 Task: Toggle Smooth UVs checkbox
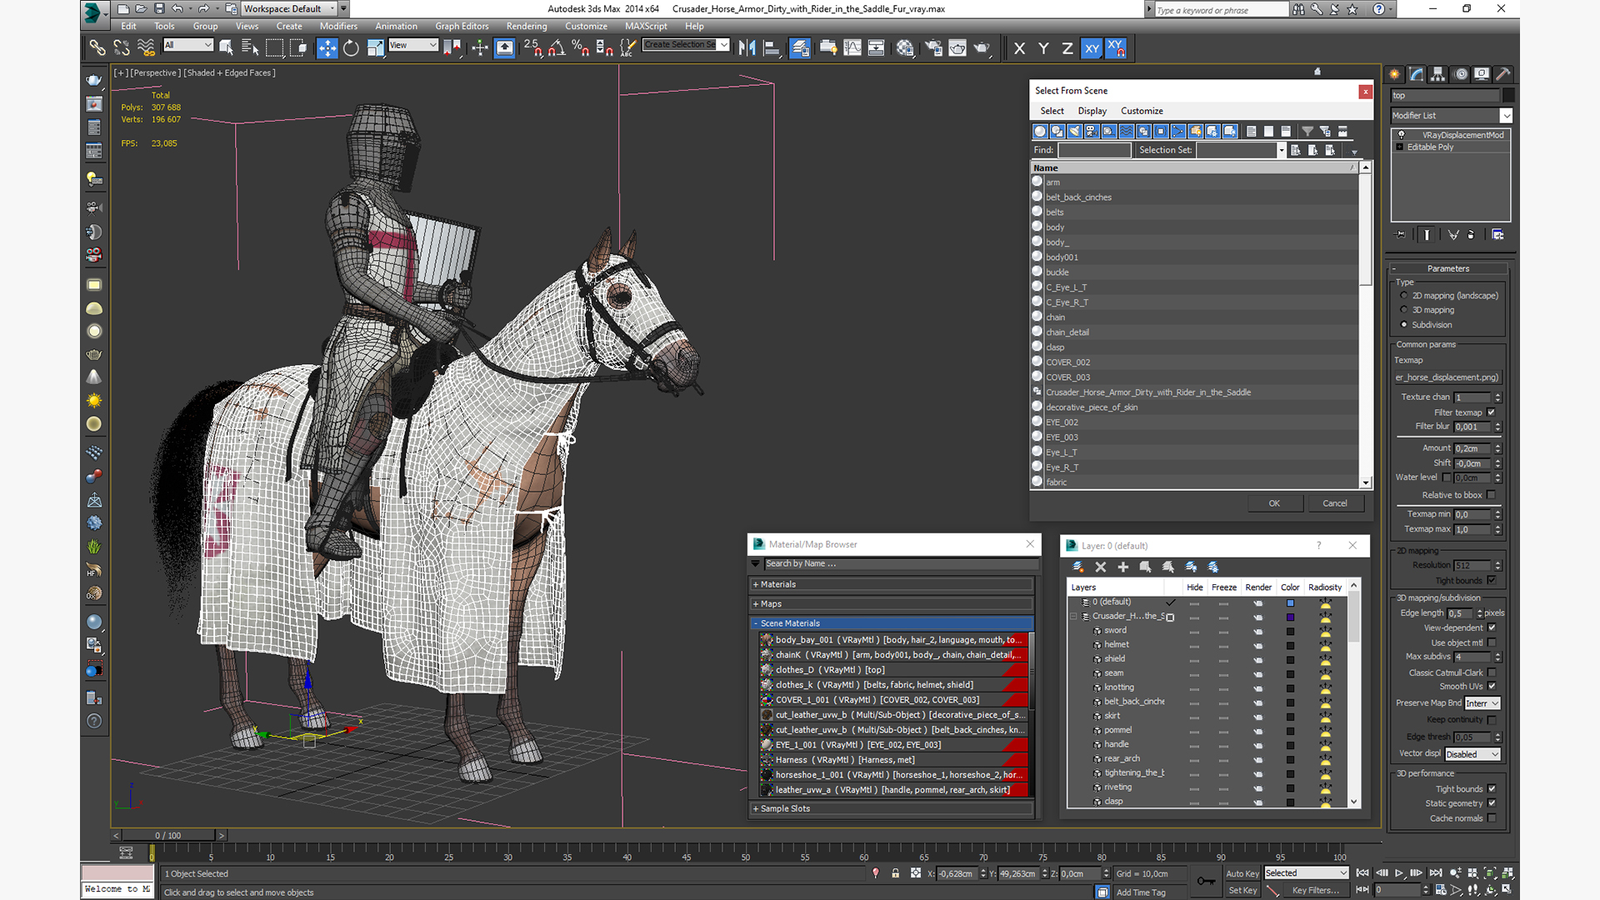click(1491, 687)
